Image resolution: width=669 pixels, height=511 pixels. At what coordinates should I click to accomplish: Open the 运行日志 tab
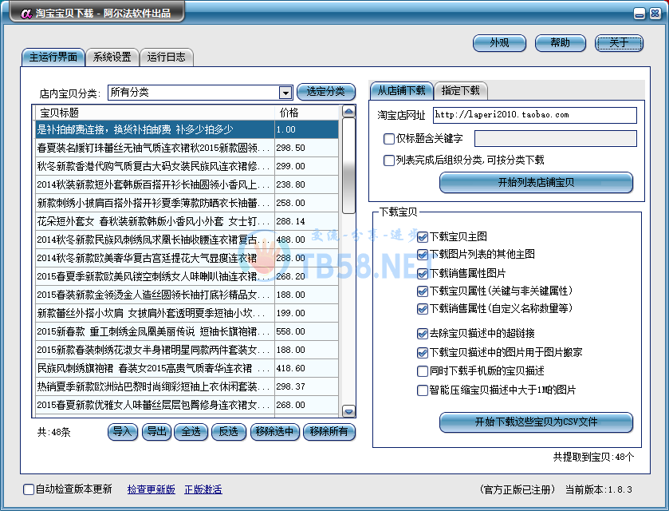click(x=167, y=57)
